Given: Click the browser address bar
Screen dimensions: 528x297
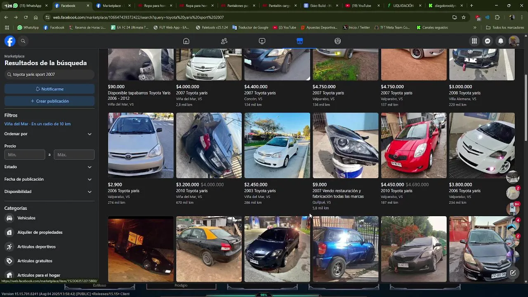Looking at the screenshot, I should pyautogui.click(x=247, y=17).
